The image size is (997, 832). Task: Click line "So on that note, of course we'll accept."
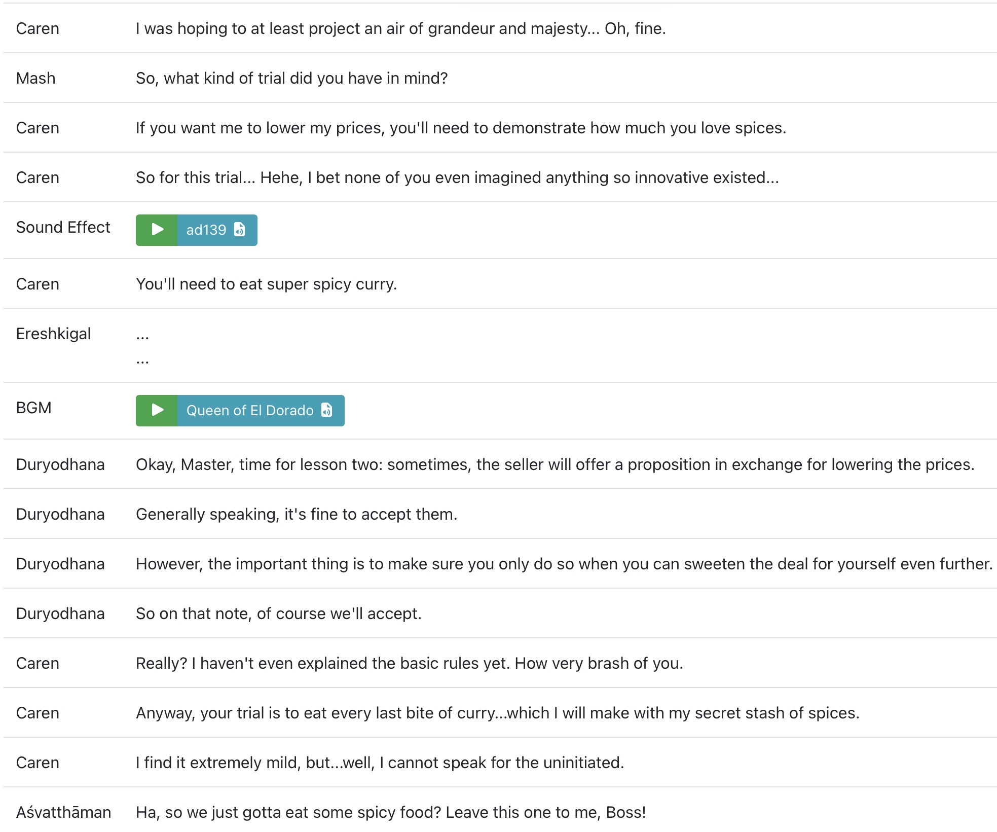click(279, 613)
